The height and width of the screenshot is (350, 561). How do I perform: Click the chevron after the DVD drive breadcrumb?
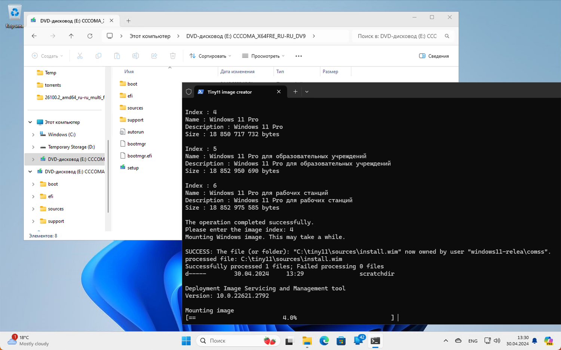click(314, 36)
